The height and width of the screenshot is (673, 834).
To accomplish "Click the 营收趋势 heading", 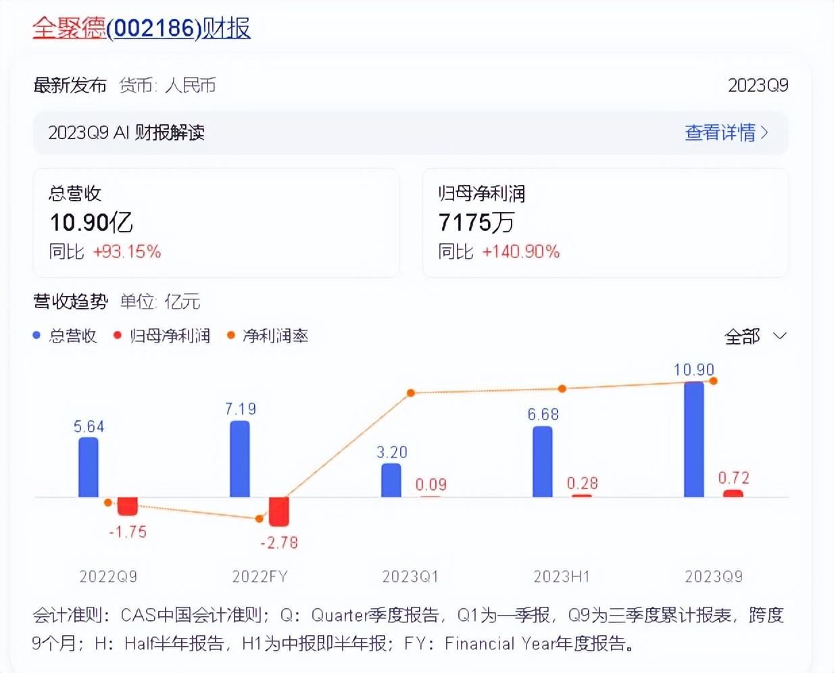I will 70,301.
